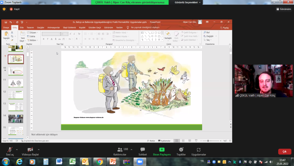Click the Yapıştır paste icon
Screen dimensions: 294x166
coord(6,35)
